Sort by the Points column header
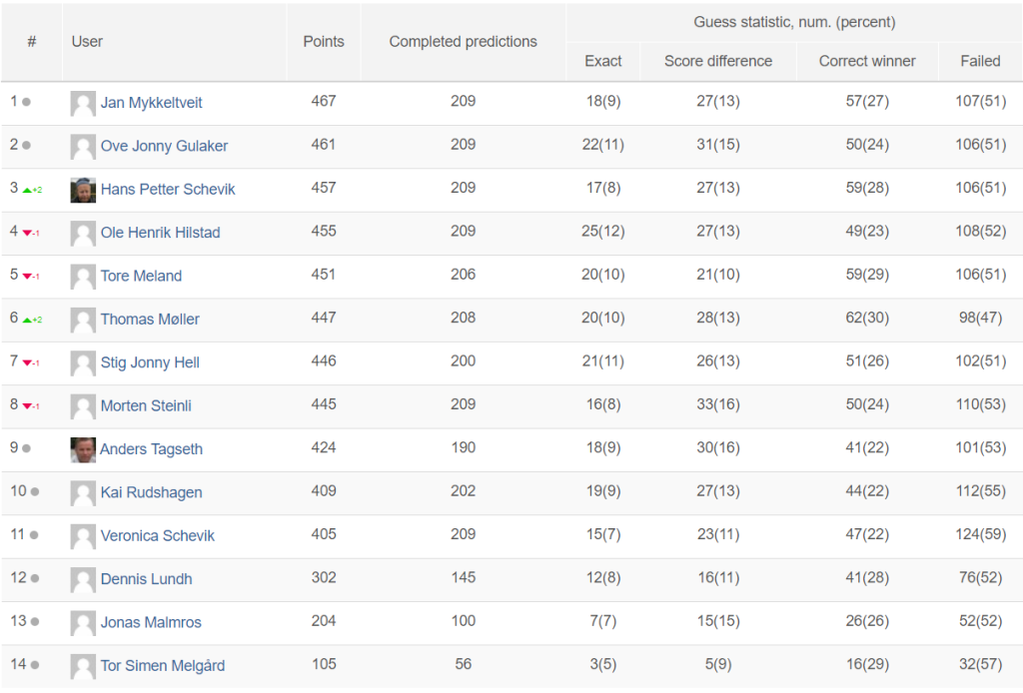The image size is (1023, 693). 324,42
